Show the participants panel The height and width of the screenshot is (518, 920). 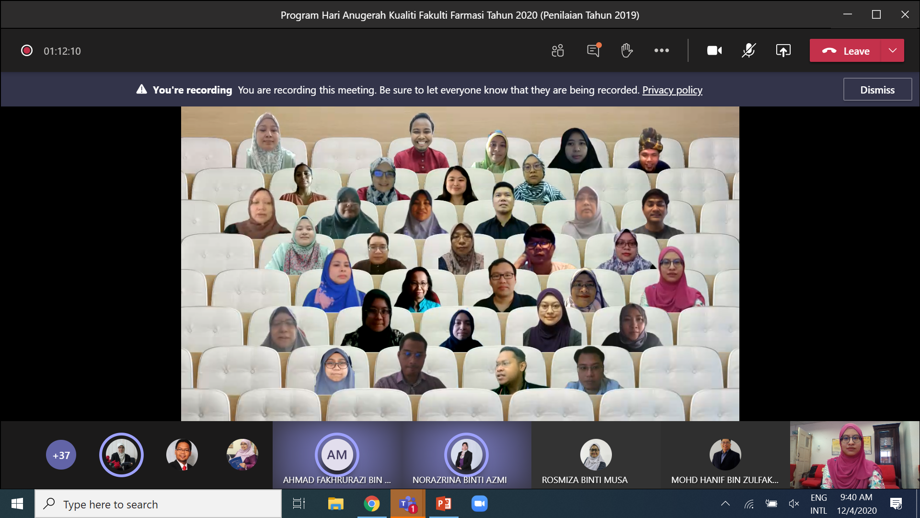[x=558, y=51]
